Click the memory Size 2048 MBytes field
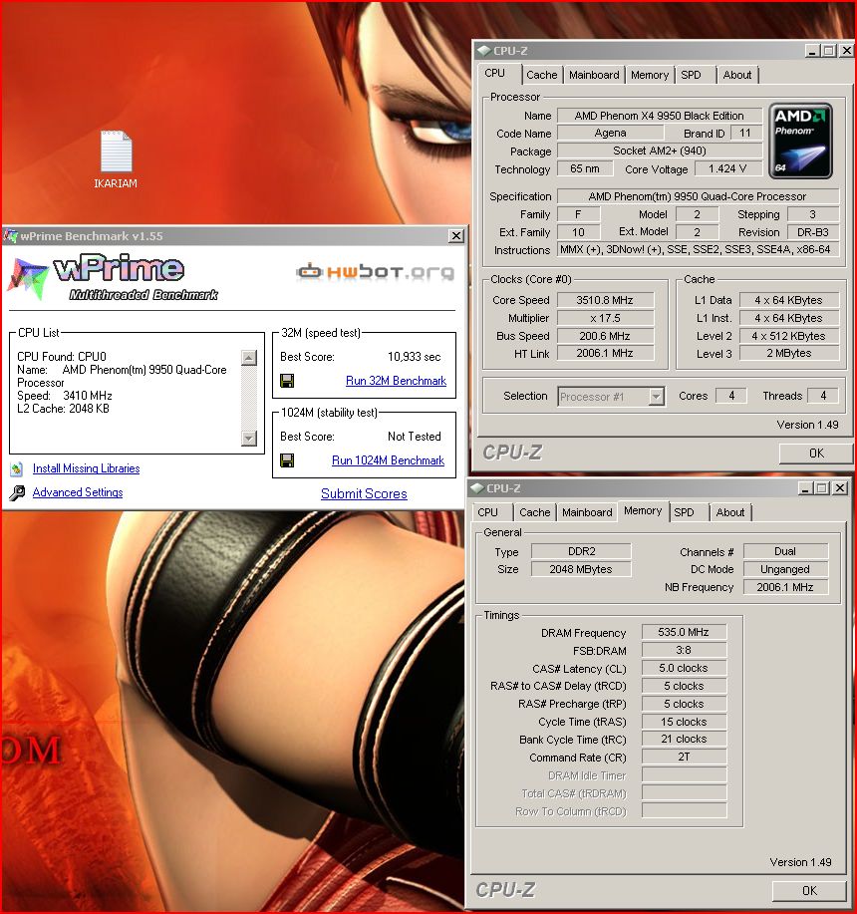The width and height of the screenshot is (857, 914). tap(581, 569)
